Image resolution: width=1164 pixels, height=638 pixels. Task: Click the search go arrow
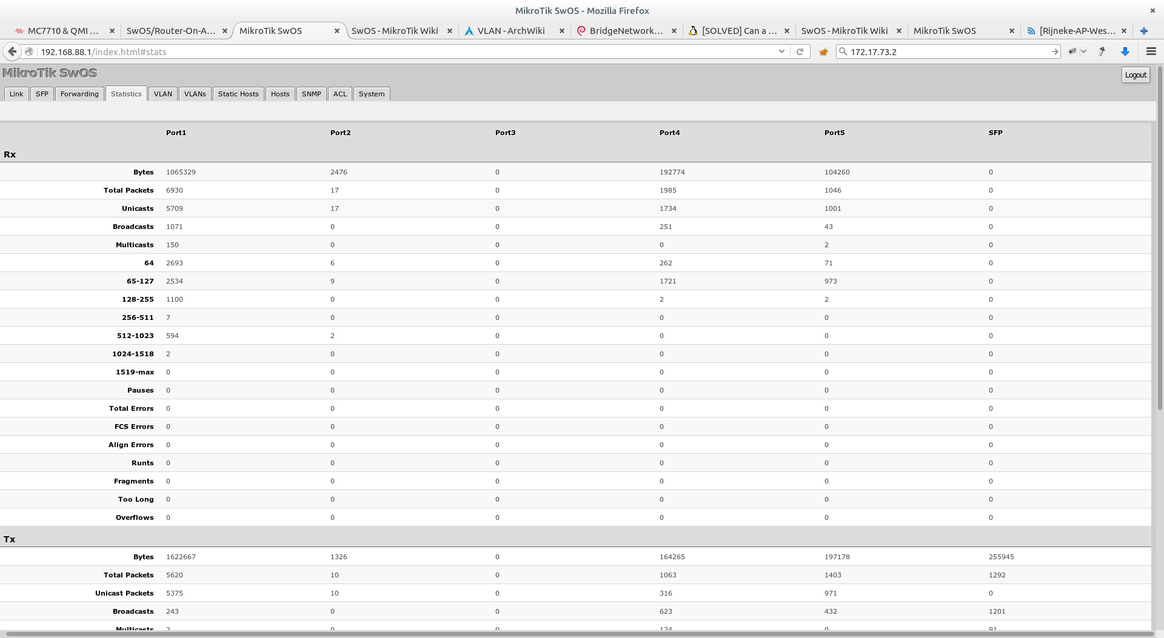click(1055, 52)
